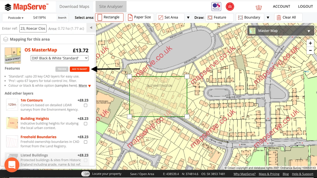Open the shopping basket icon

pos(259,7)
